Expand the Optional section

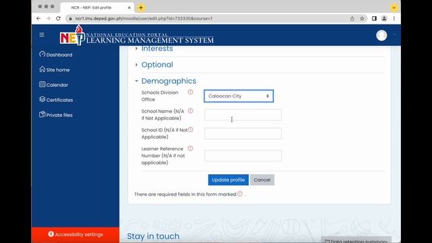[157, 65]
